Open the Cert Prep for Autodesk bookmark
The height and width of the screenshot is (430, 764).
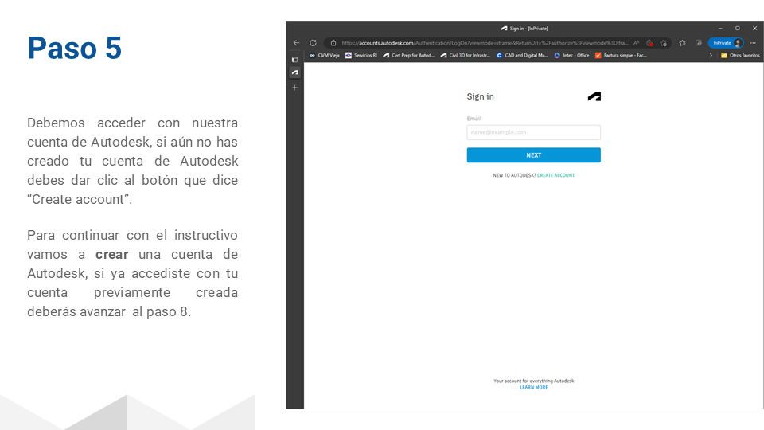pos(408,56)
